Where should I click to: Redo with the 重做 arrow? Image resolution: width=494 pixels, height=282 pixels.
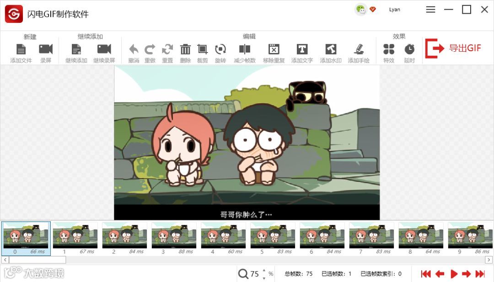click(150, 49)
